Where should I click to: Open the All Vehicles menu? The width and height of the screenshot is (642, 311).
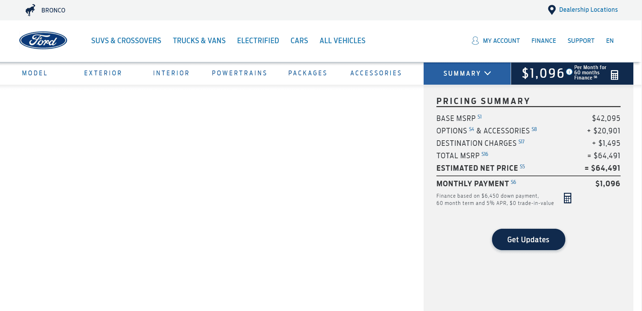[342, 41]
